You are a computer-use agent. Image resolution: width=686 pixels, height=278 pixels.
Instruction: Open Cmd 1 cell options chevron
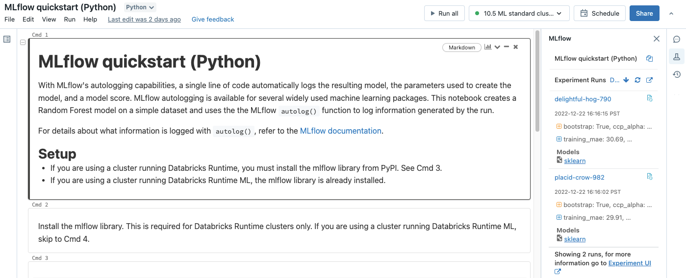[x=497, y=47]
